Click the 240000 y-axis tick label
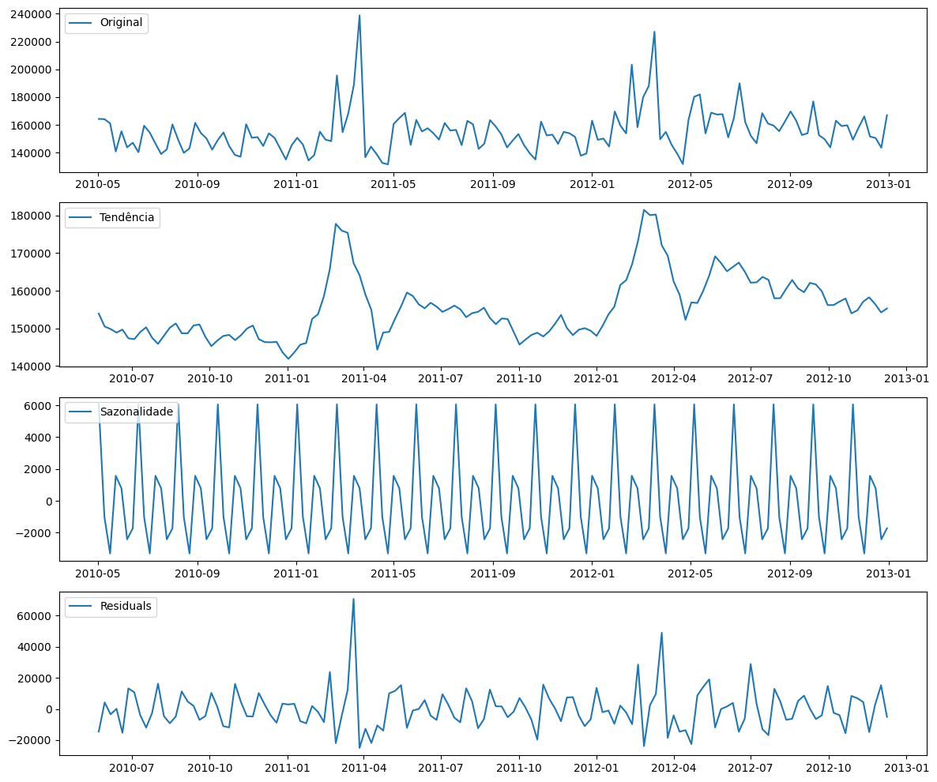Image resolution: width=937 pixels, height=782 pixels. click(x=31, y=14)
